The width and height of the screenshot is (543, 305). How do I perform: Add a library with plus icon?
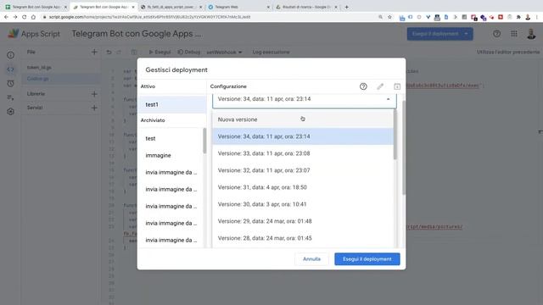coord(94,94)
